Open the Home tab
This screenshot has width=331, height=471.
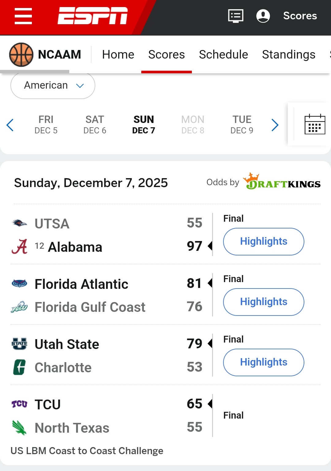pyautogui.click(x=118, y=55)
